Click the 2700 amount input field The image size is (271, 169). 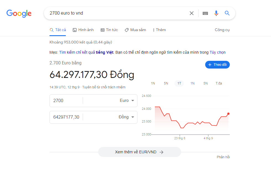(x=66, y=101)
